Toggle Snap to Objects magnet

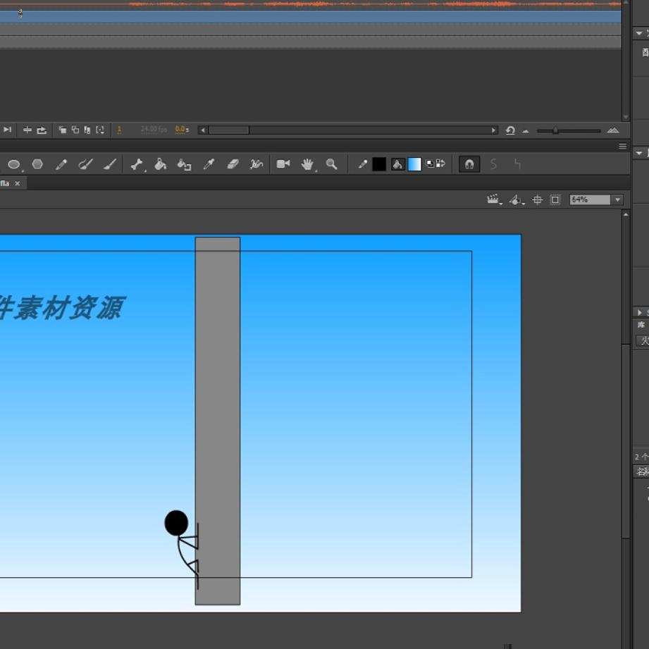[469, 164]
